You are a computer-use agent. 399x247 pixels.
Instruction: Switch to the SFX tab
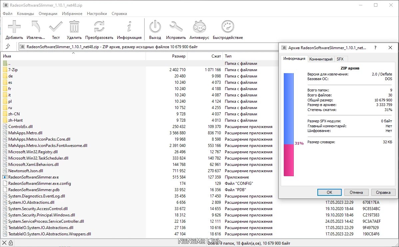coord(340,59)
